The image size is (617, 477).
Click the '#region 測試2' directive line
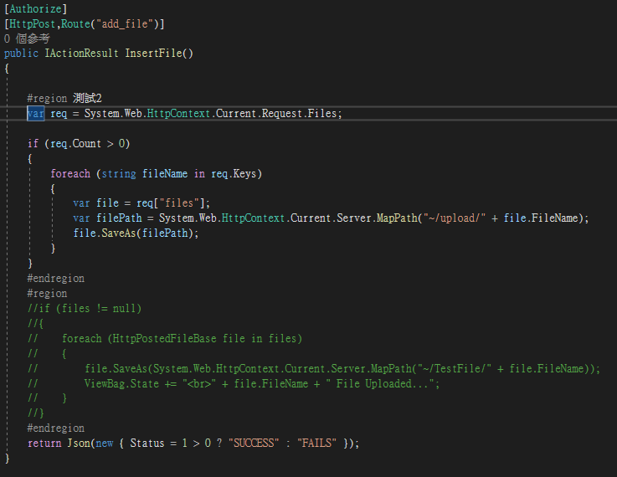point(64,98)
